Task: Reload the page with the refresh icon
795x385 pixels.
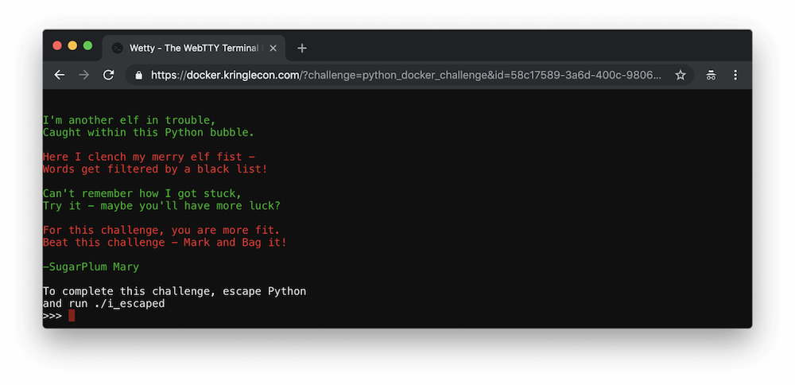Action: click(x=108, y=75)
